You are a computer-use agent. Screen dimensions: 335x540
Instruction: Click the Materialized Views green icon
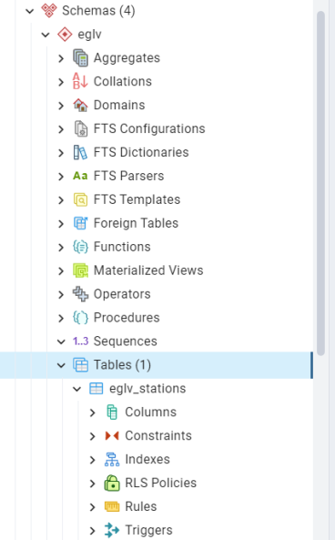[x=81, y=270]
